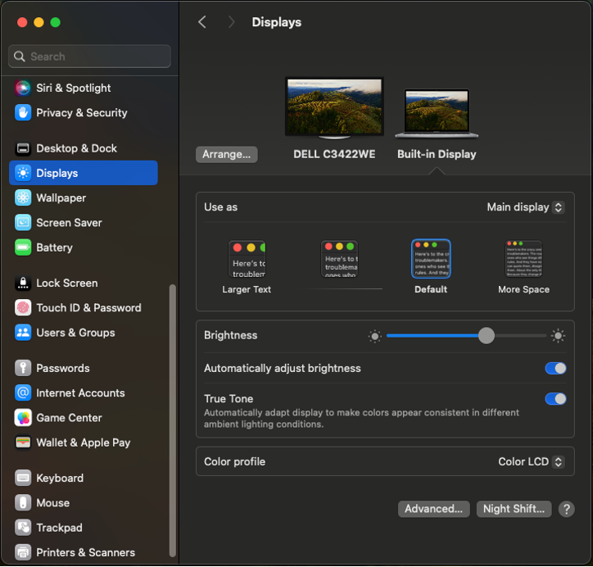Viewport: 593px width, 567px height.
Task: Click the Trackpad sidebar icon
Action: click(x=23, y=528)
